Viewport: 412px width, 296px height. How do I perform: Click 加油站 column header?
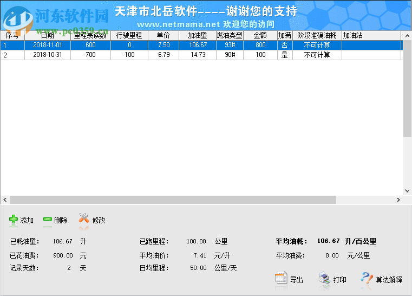click(x=371, y=36)
